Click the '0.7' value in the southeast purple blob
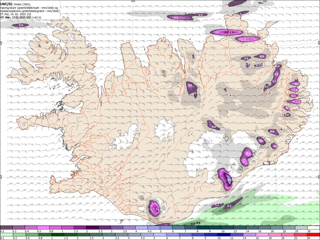 [248, 153]
